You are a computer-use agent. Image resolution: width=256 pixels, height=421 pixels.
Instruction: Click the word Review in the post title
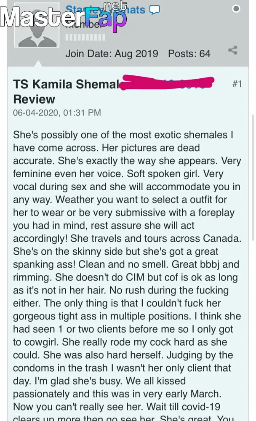[x=34, y=99]
